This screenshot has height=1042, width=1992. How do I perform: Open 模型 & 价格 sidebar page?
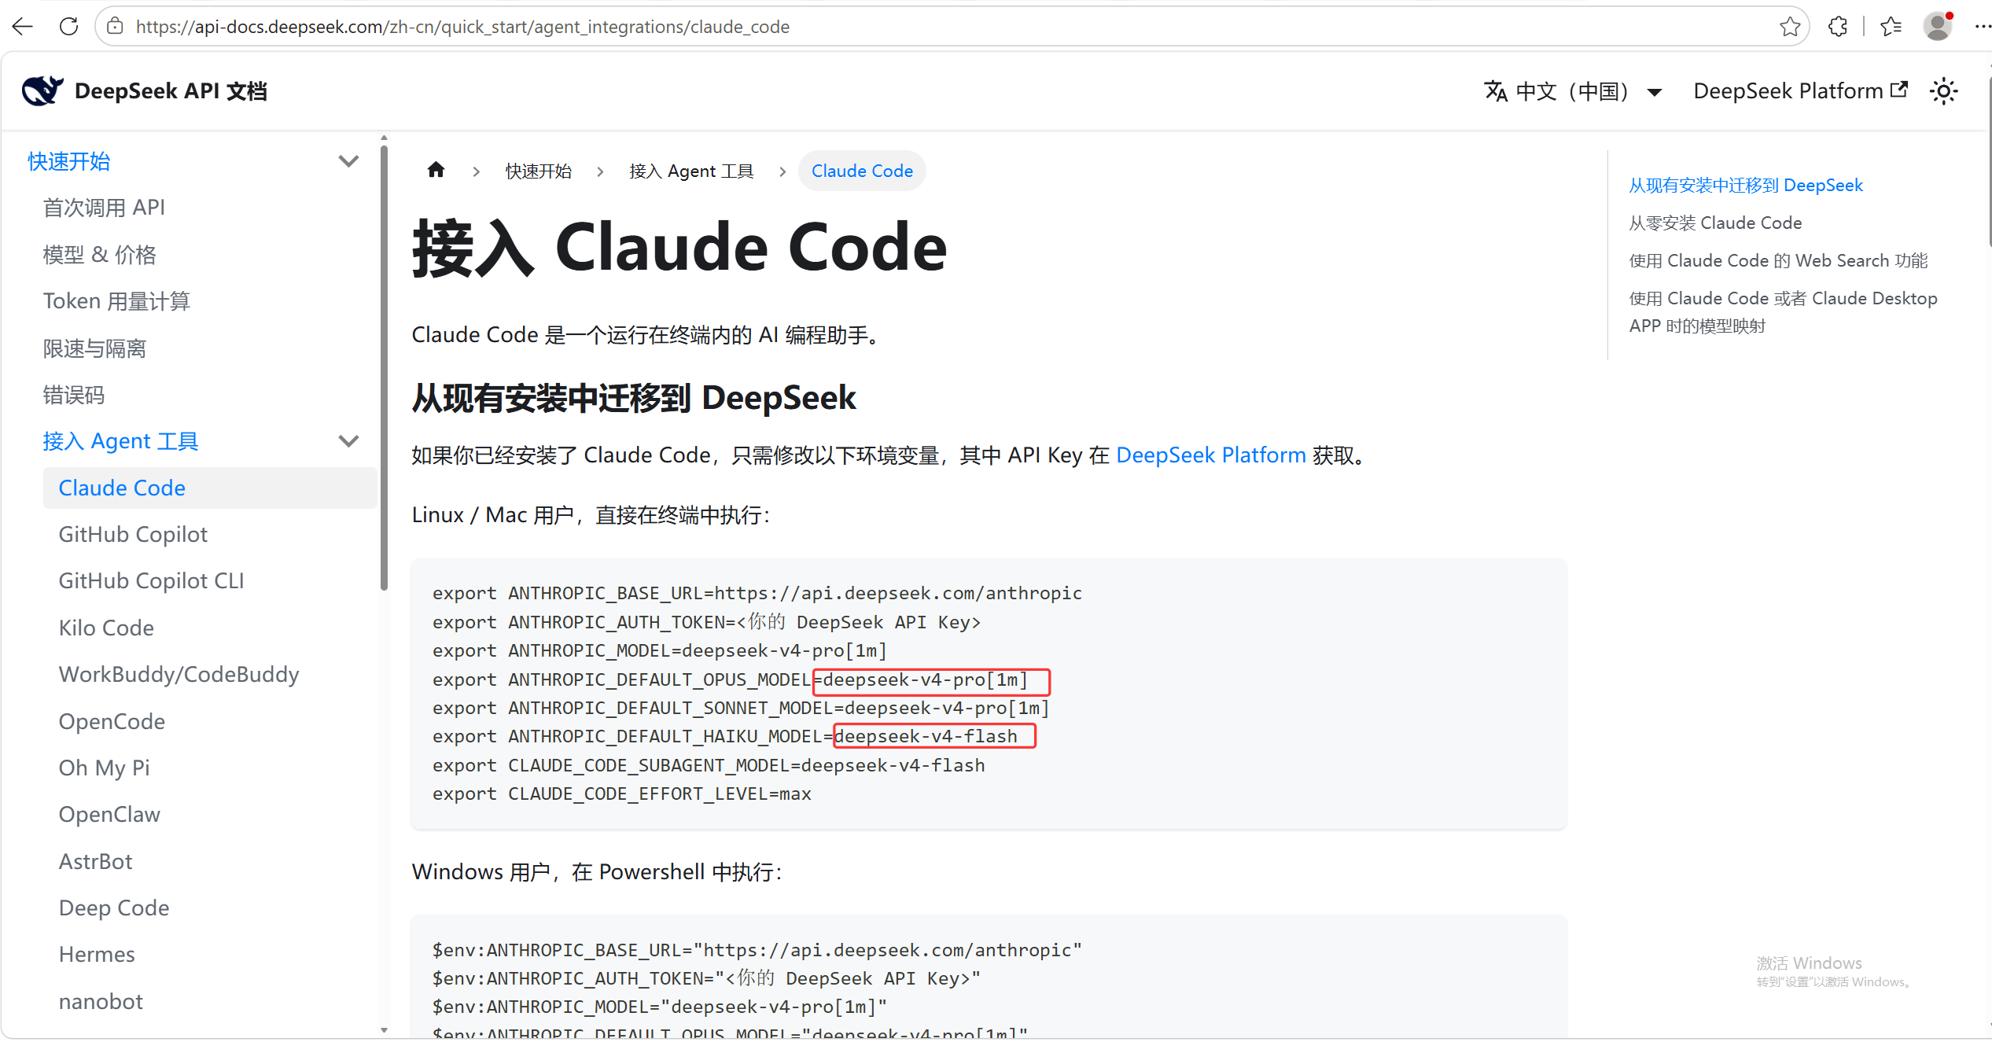tap(99, 255)
